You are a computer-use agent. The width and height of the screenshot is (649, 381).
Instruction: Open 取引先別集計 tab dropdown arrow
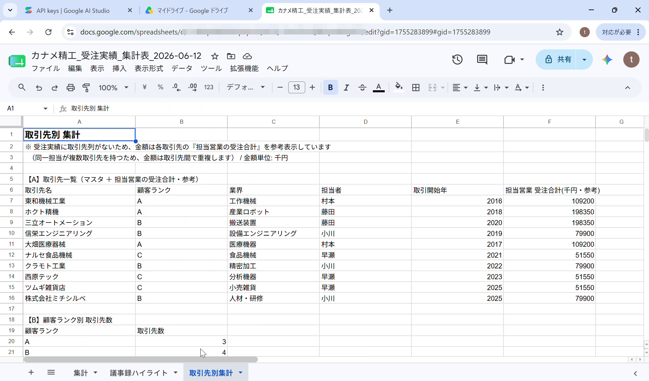pos(241,373)
